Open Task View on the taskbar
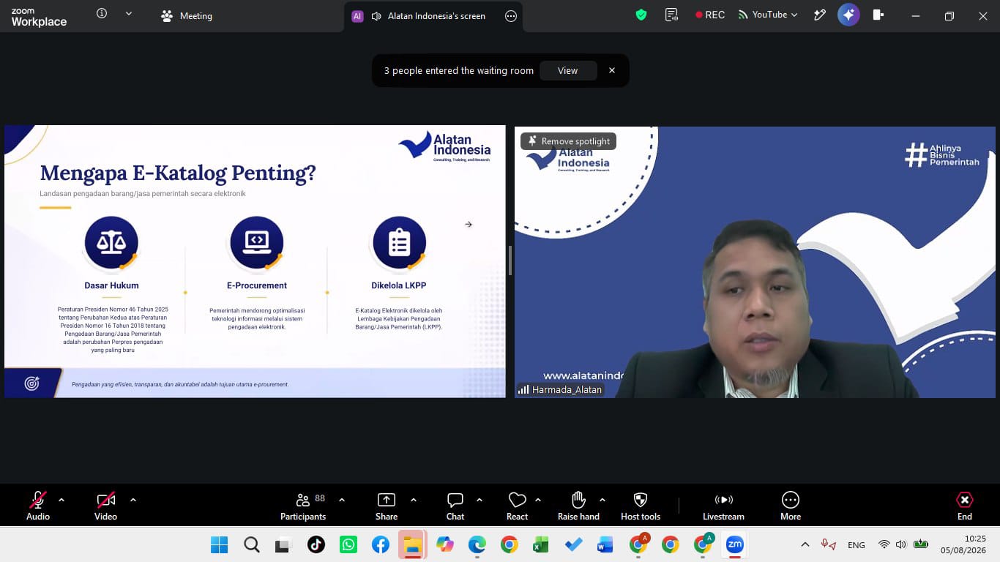This screenshot has height=562, width=1000. click(x=283, y=544)
